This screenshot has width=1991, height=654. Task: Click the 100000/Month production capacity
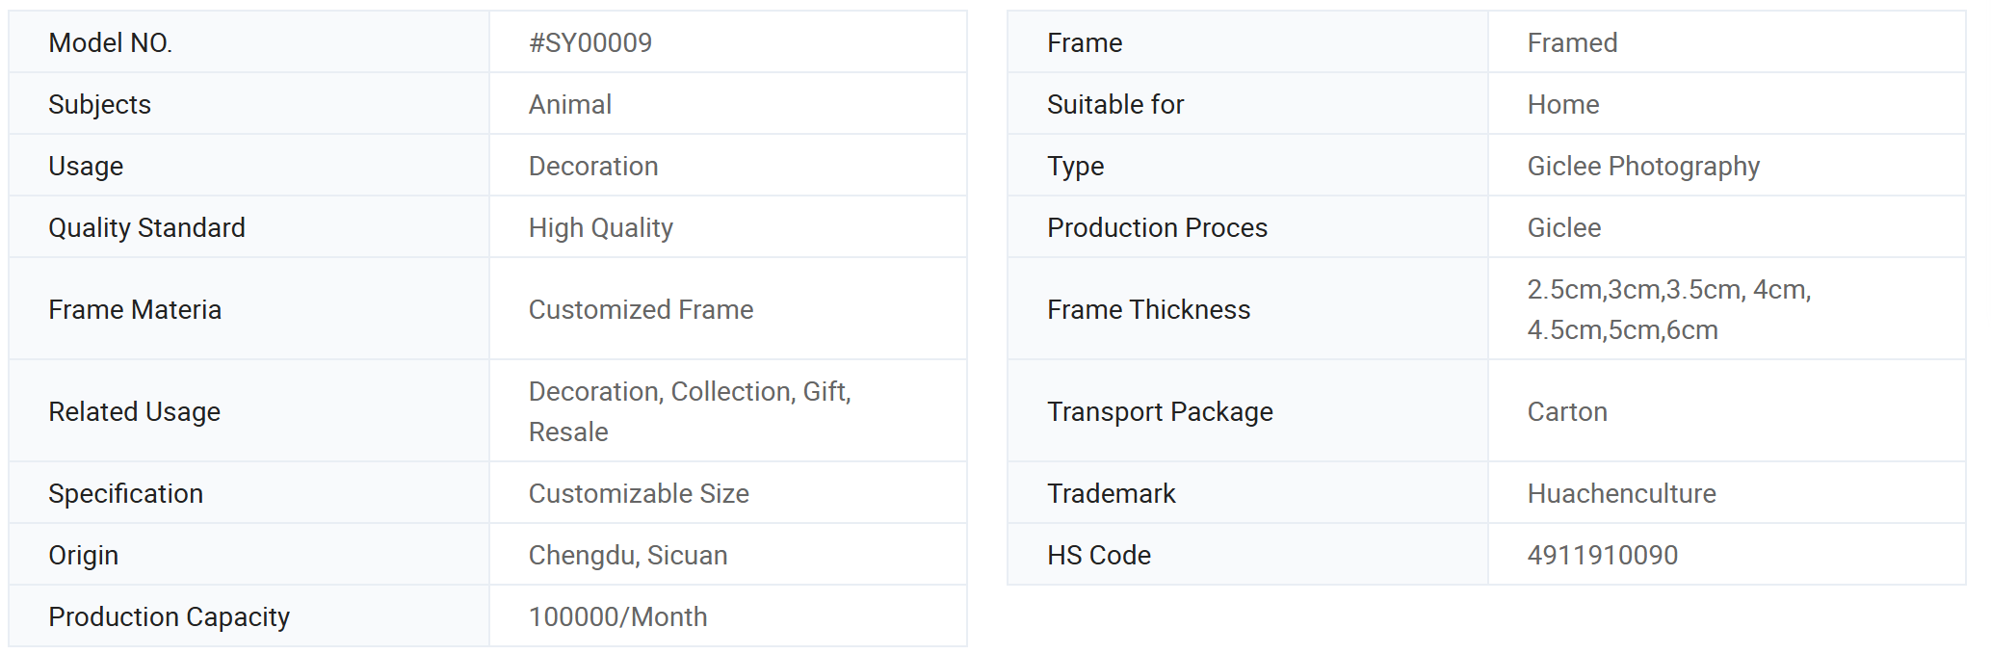click(x=617, y=616)
